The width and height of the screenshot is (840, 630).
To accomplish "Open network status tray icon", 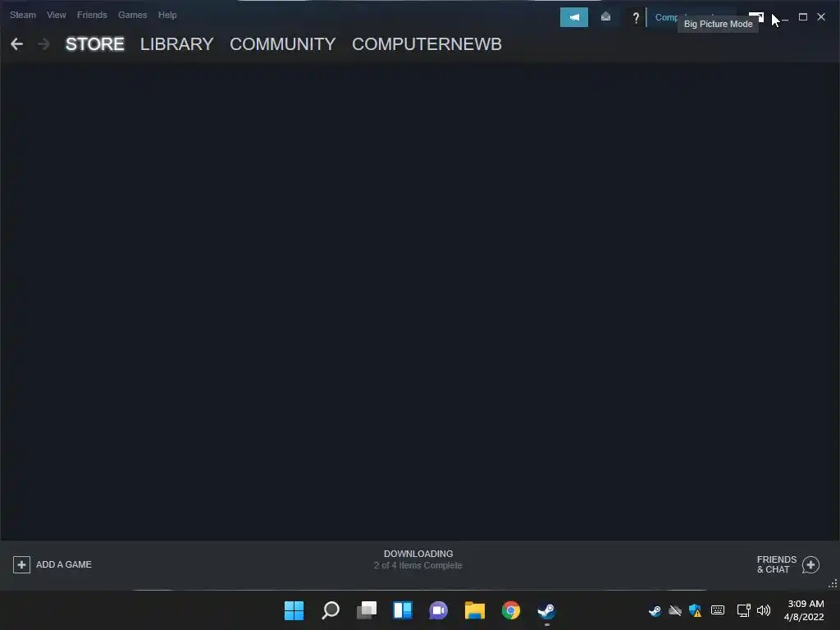I will tap(743, 610).
